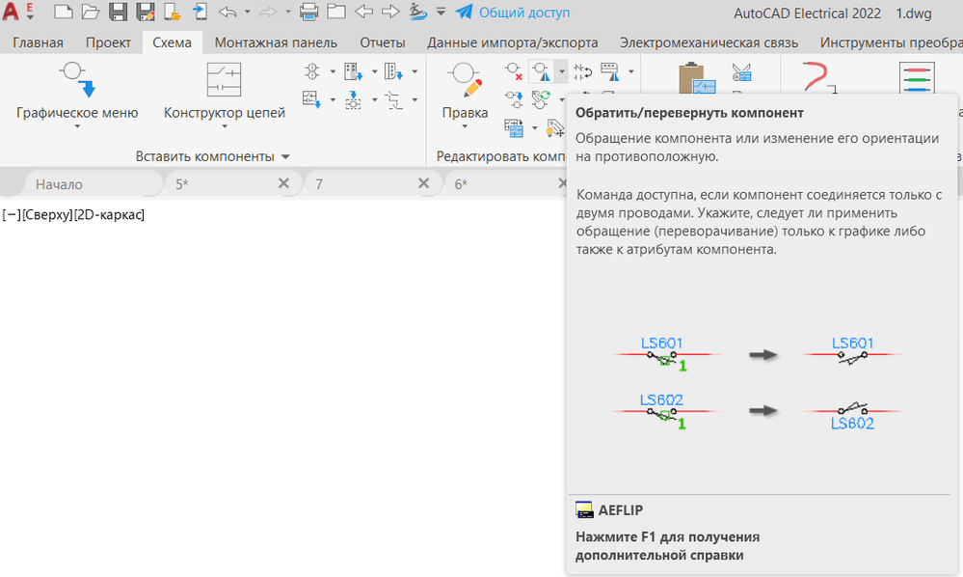The height and width of the screenshot is (577, 963).
Task: Switch to the Начало document tab
Action: (x=59, y=184)
